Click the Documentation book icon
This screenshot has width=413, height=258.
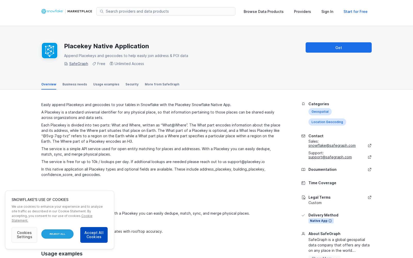(303, 170)
